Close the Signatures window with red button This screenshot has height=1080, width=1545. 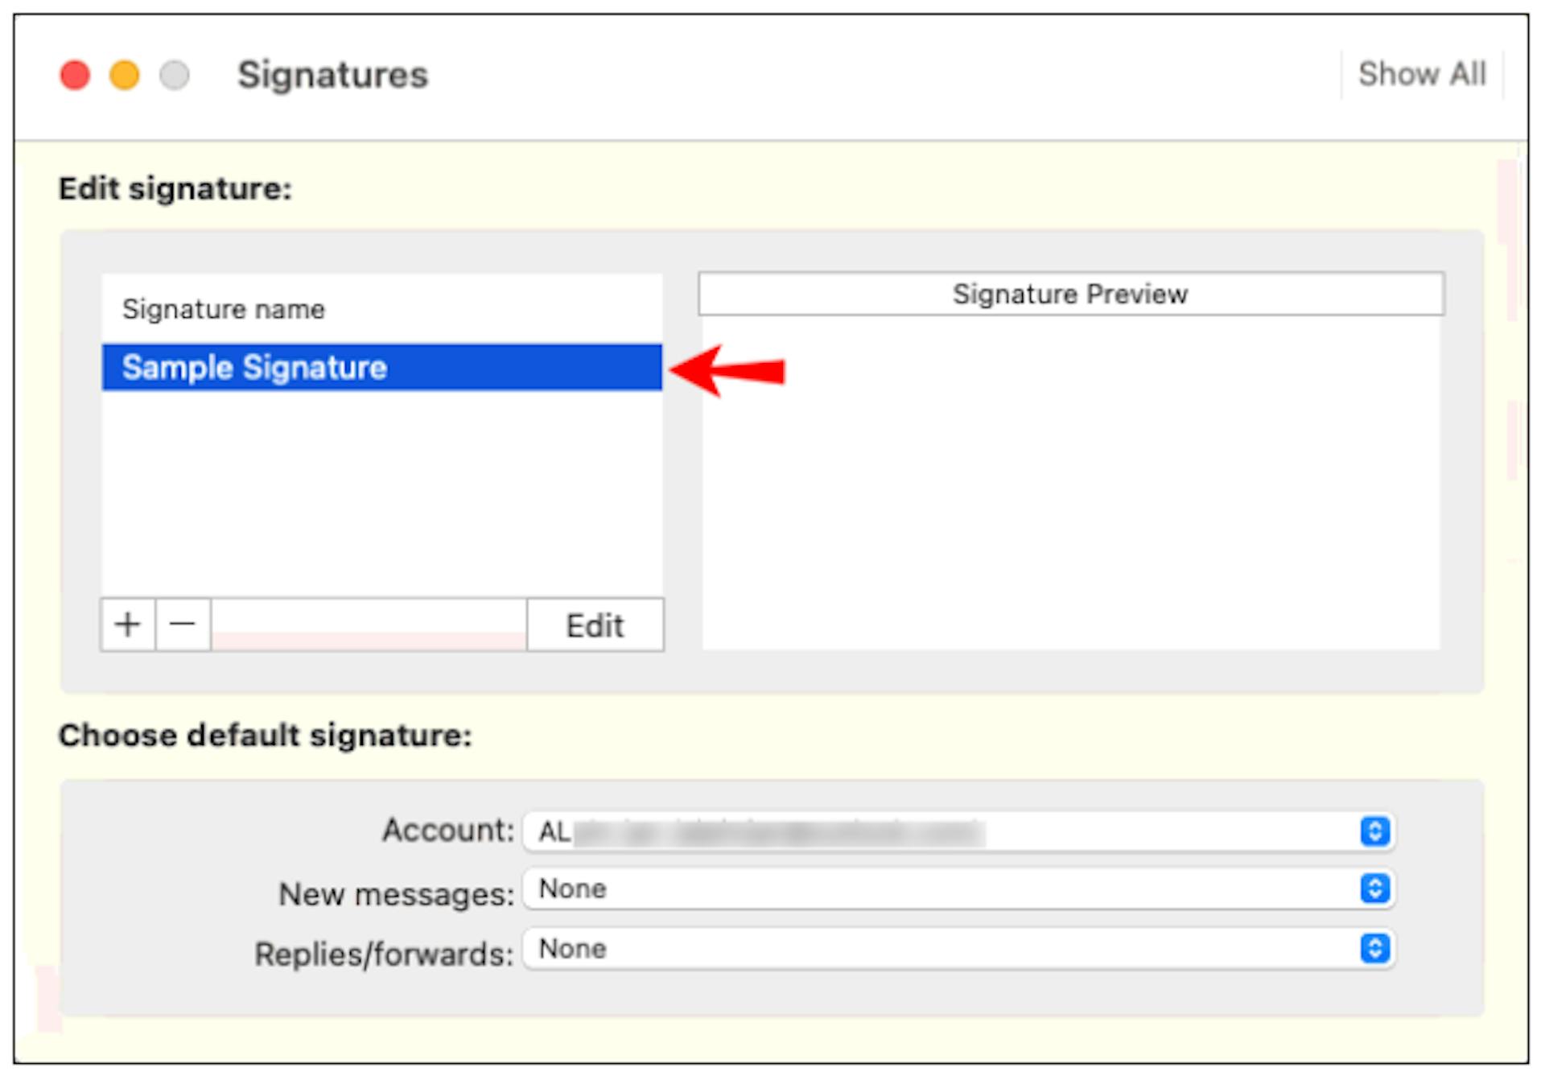[x=75, y=75]
